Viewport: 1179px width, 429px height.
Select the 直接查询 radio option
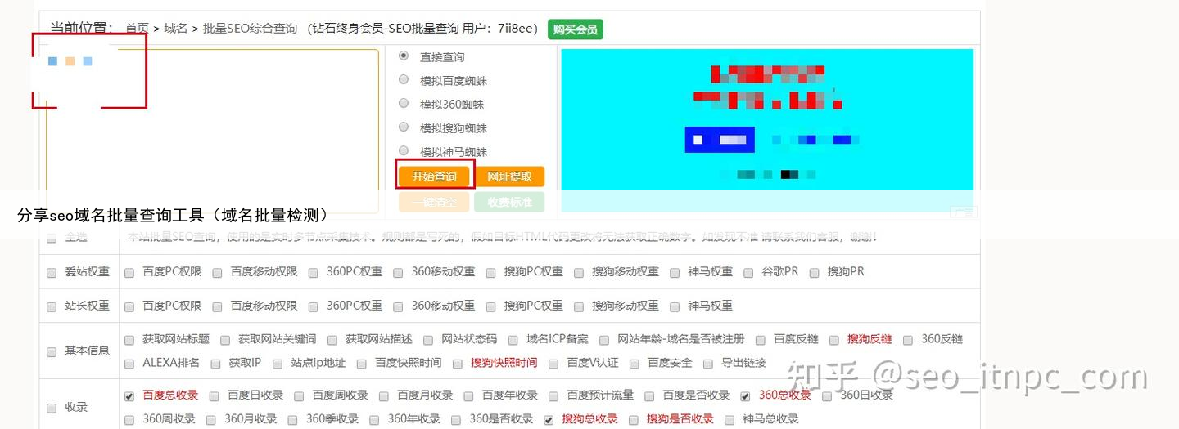[404, 56]
